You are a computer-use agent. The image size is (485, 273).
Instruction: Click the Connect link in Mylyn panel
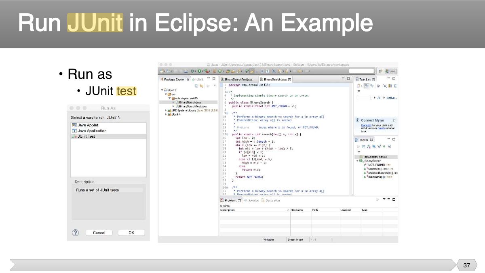367,125
